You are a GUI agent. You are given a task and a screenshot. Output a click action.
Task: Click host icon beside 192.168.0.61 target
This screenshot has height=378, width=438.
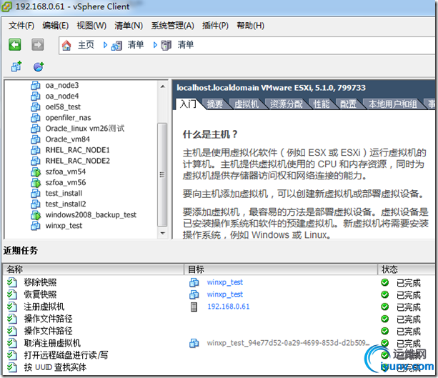(194, 307)
